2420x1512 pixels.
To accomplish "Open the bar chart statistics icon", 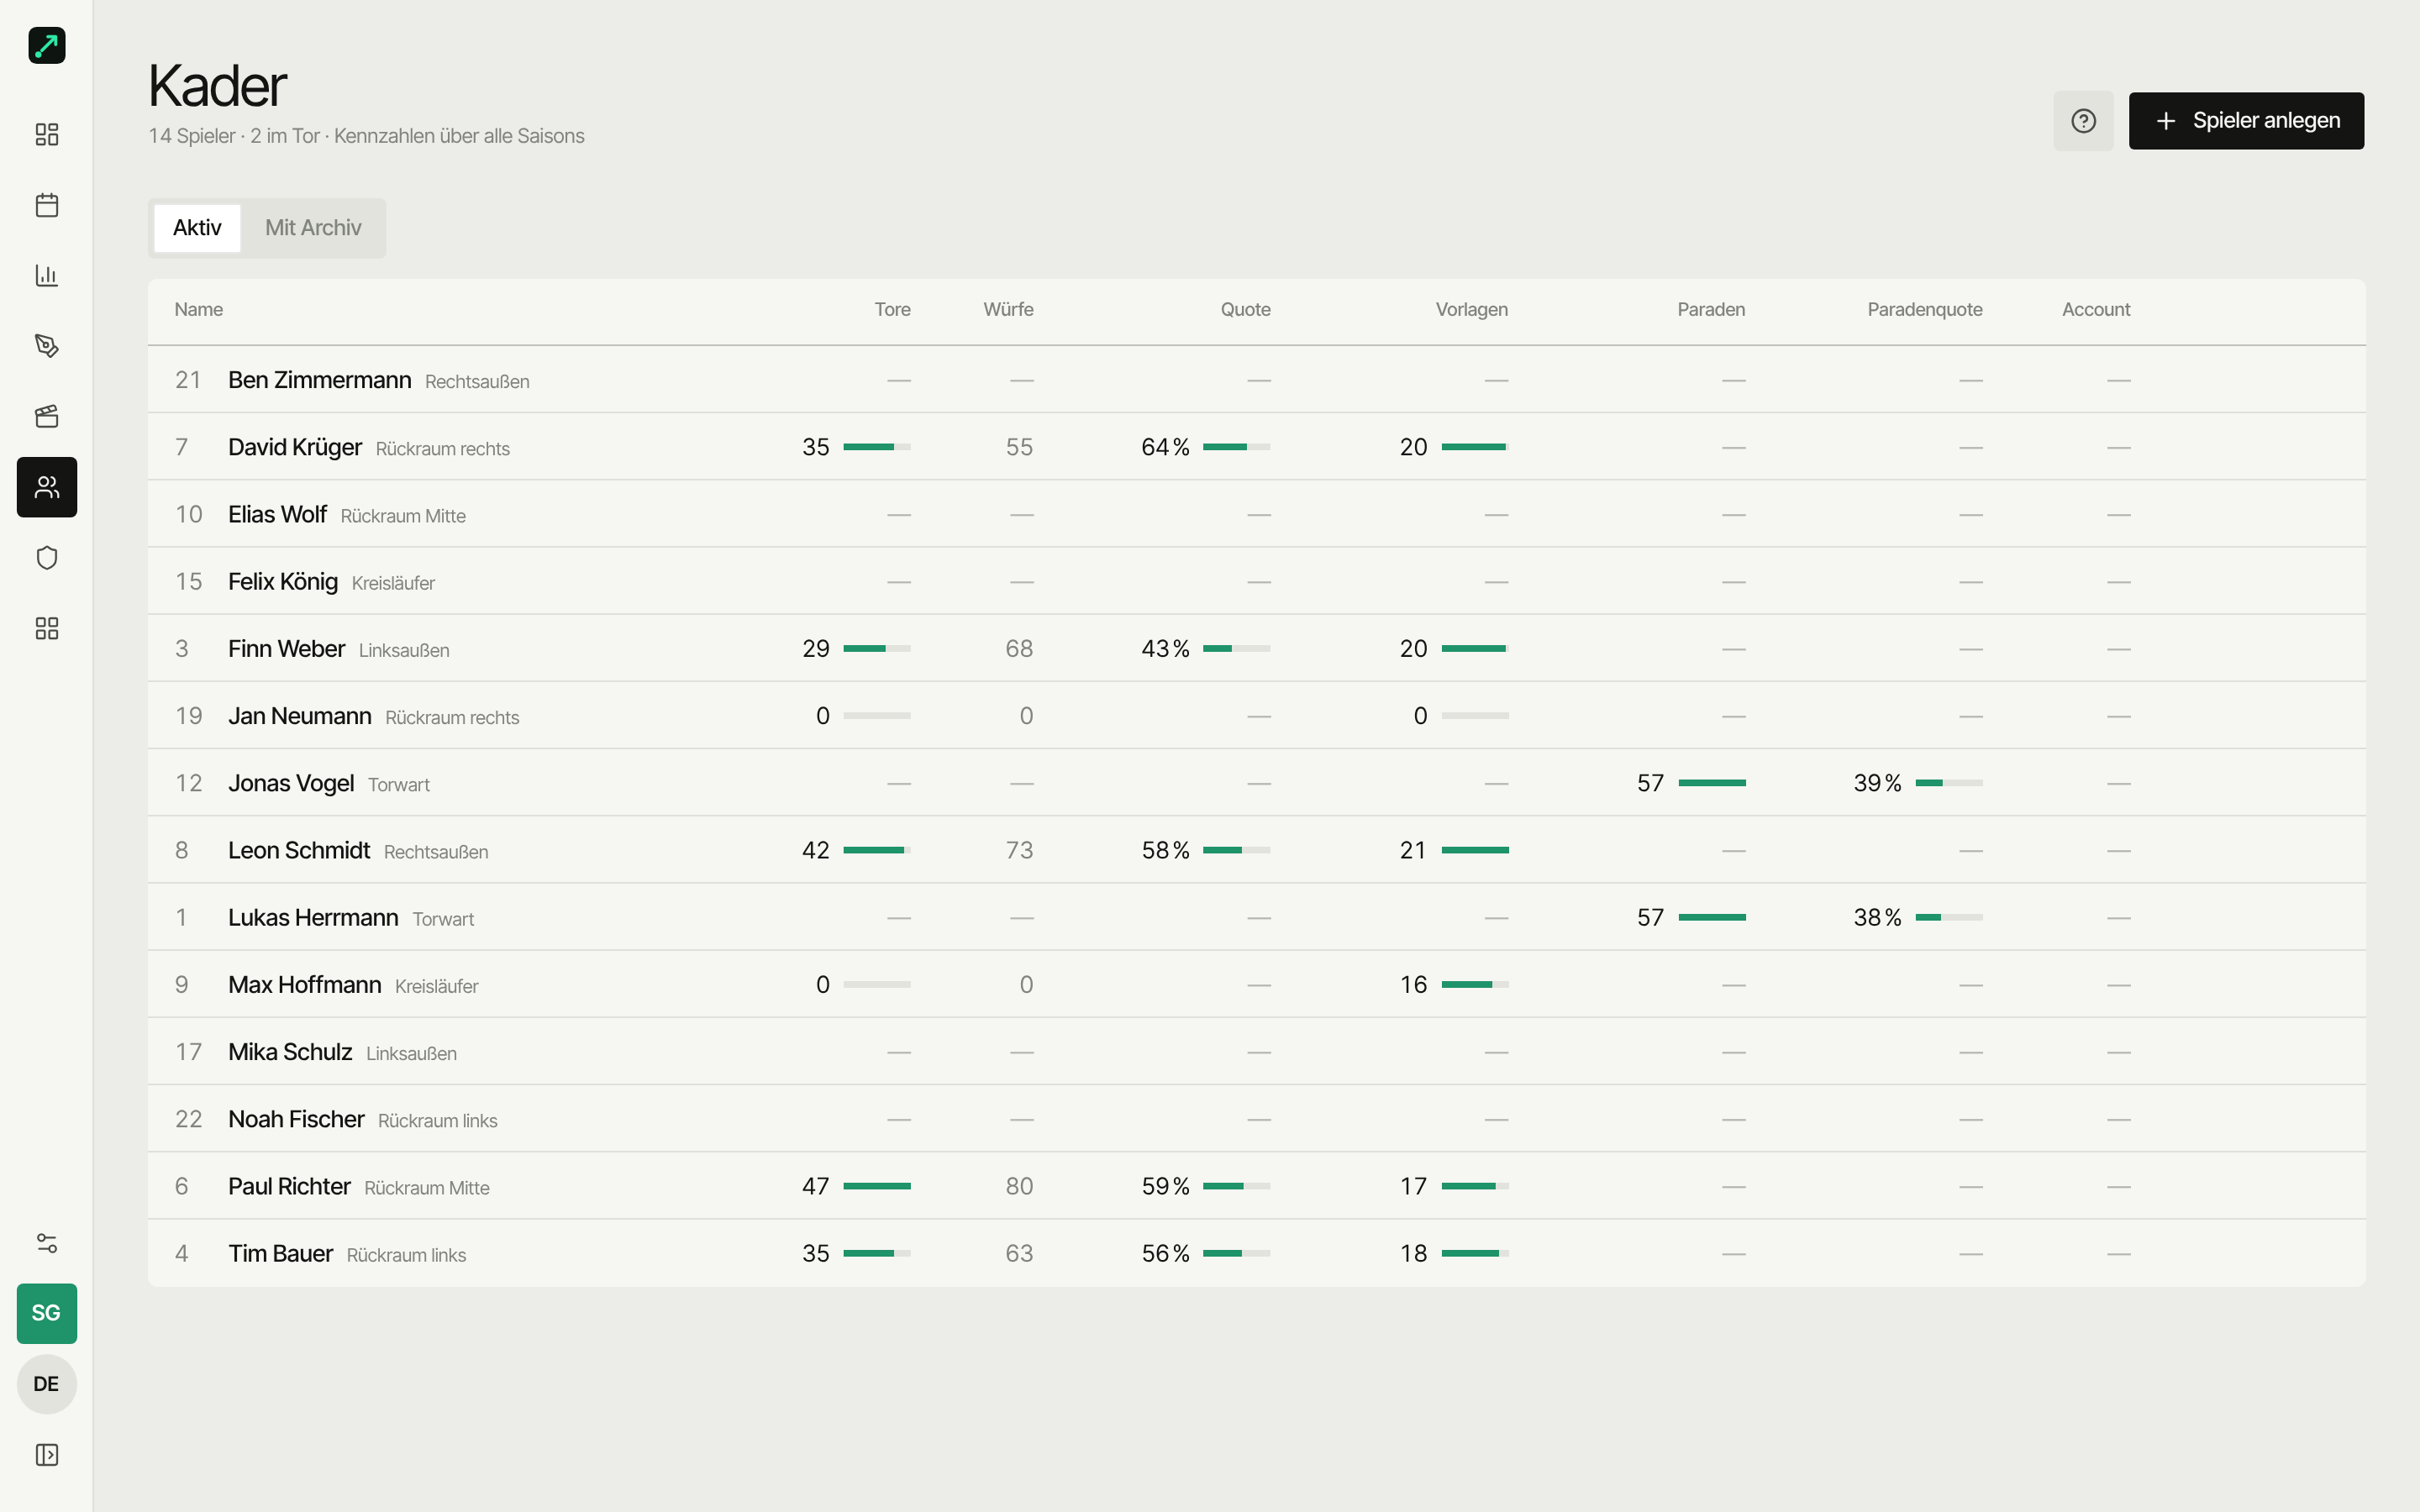I will point(46,275).
